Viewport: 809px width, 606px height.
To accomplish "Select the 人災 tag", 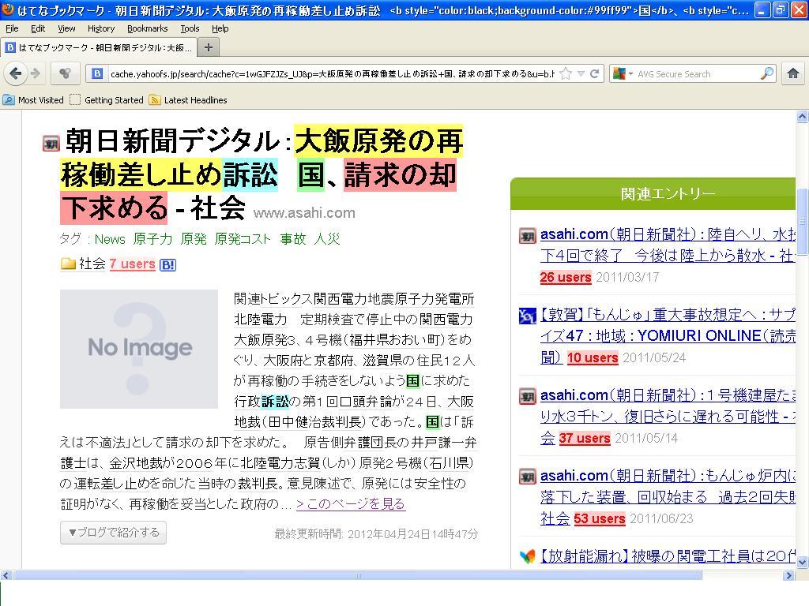I will coord(327,239).
